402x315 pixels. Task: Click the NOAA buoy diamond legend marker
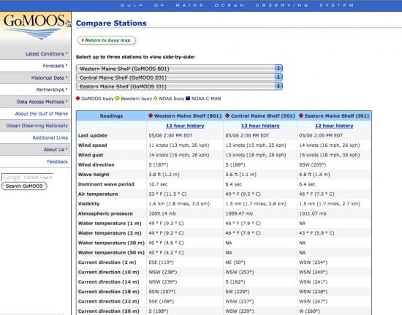tap(156, 98)
